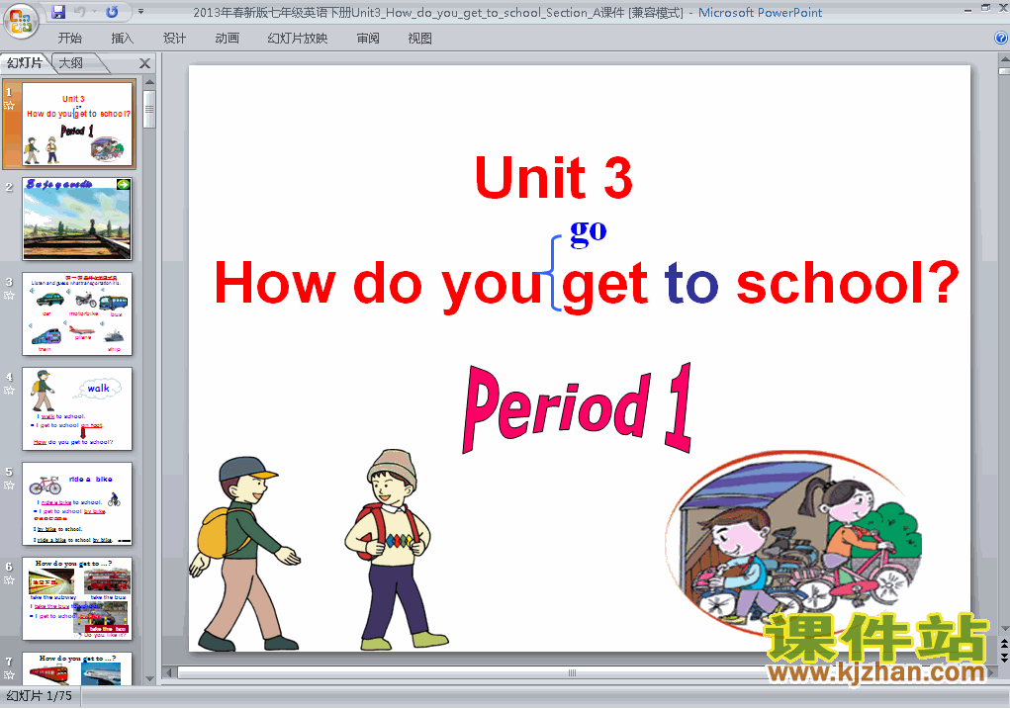The width and height of the screenshot is (1010, 709).
Task: Click animation star icon beside slide 5
Action: click(9, 486)
